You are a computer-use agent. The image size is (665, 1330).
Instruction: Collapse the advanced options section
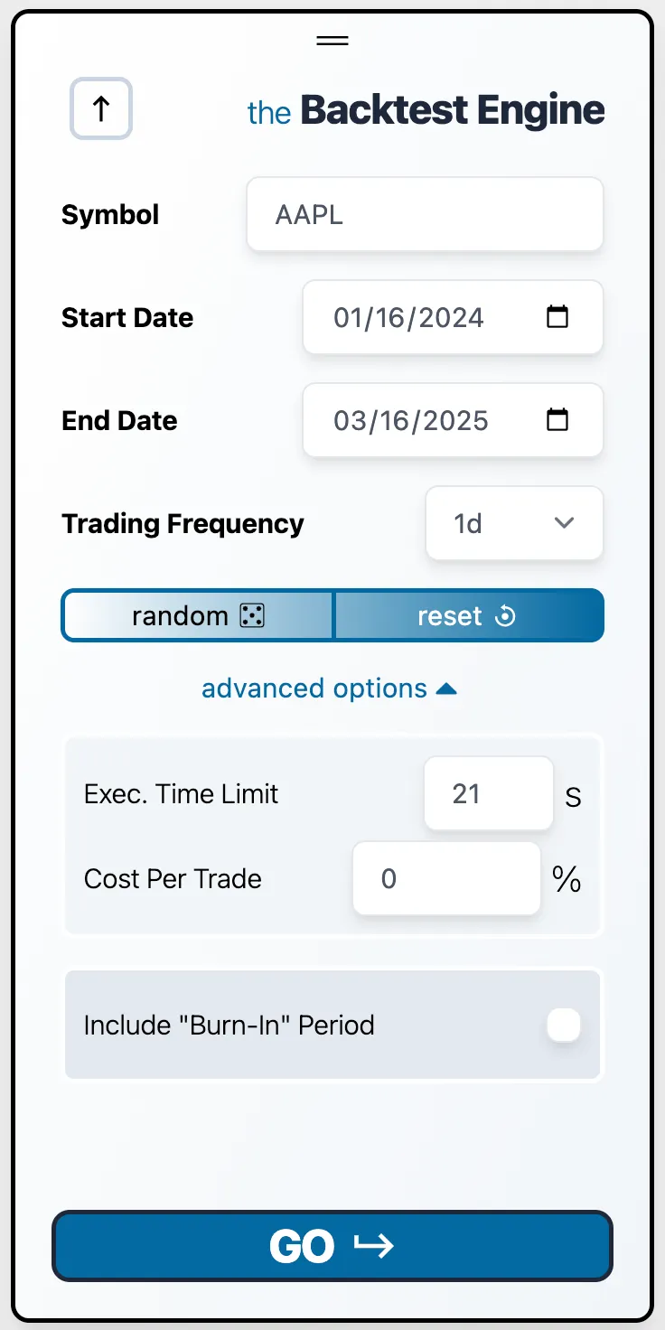tap(332, 688)
